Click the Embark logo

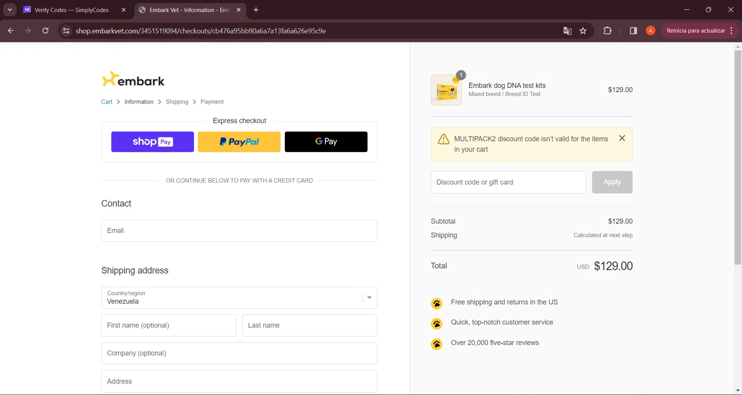click(x=133, y=79)
